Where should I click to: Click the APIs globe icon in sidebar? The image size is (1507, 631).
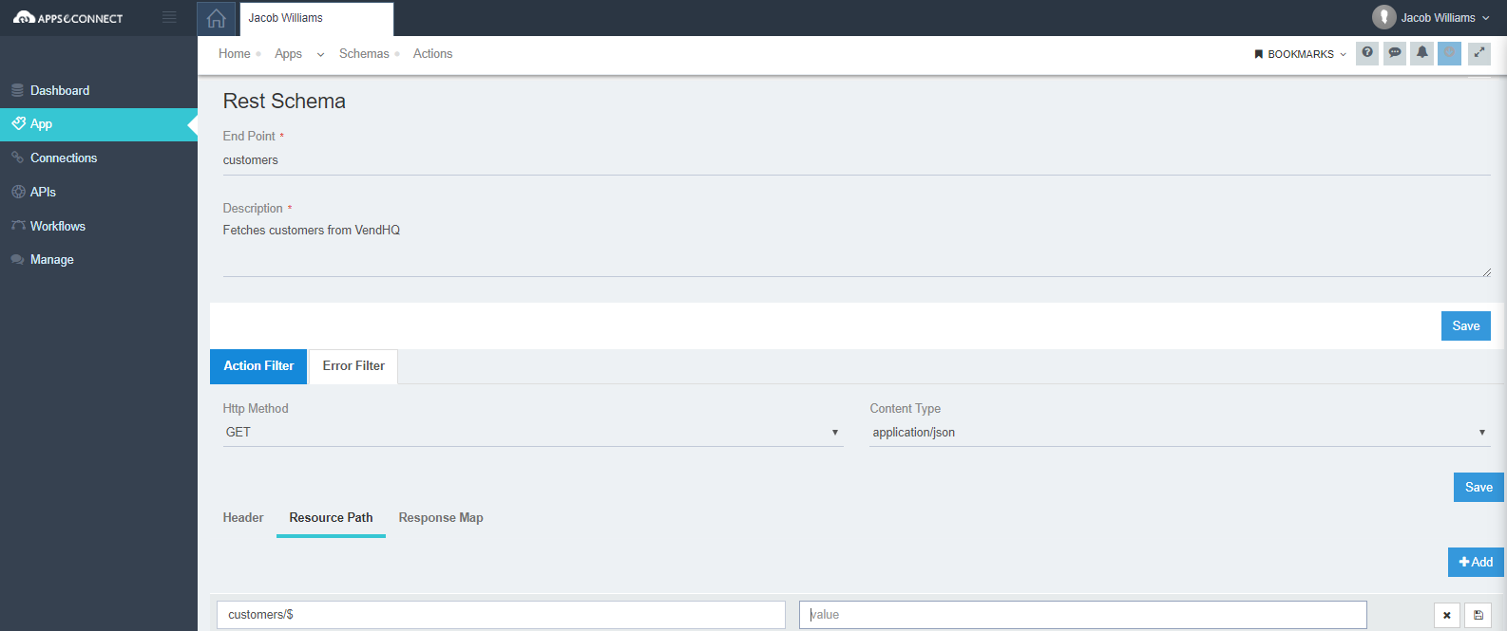pyautogui.click(x=18, y=192)
